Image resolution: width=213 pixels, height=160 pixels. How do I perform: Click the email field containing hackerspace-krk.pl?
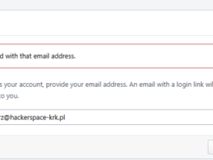pos(106,117)
